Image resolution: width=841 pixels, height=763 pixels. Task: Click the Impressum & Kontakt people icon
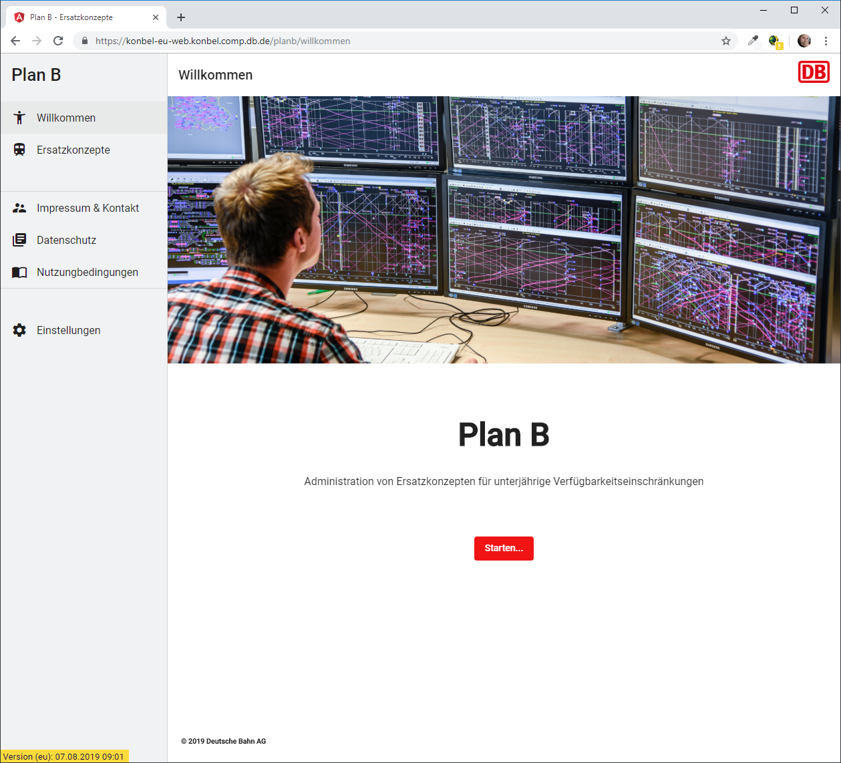pos(19,208)
